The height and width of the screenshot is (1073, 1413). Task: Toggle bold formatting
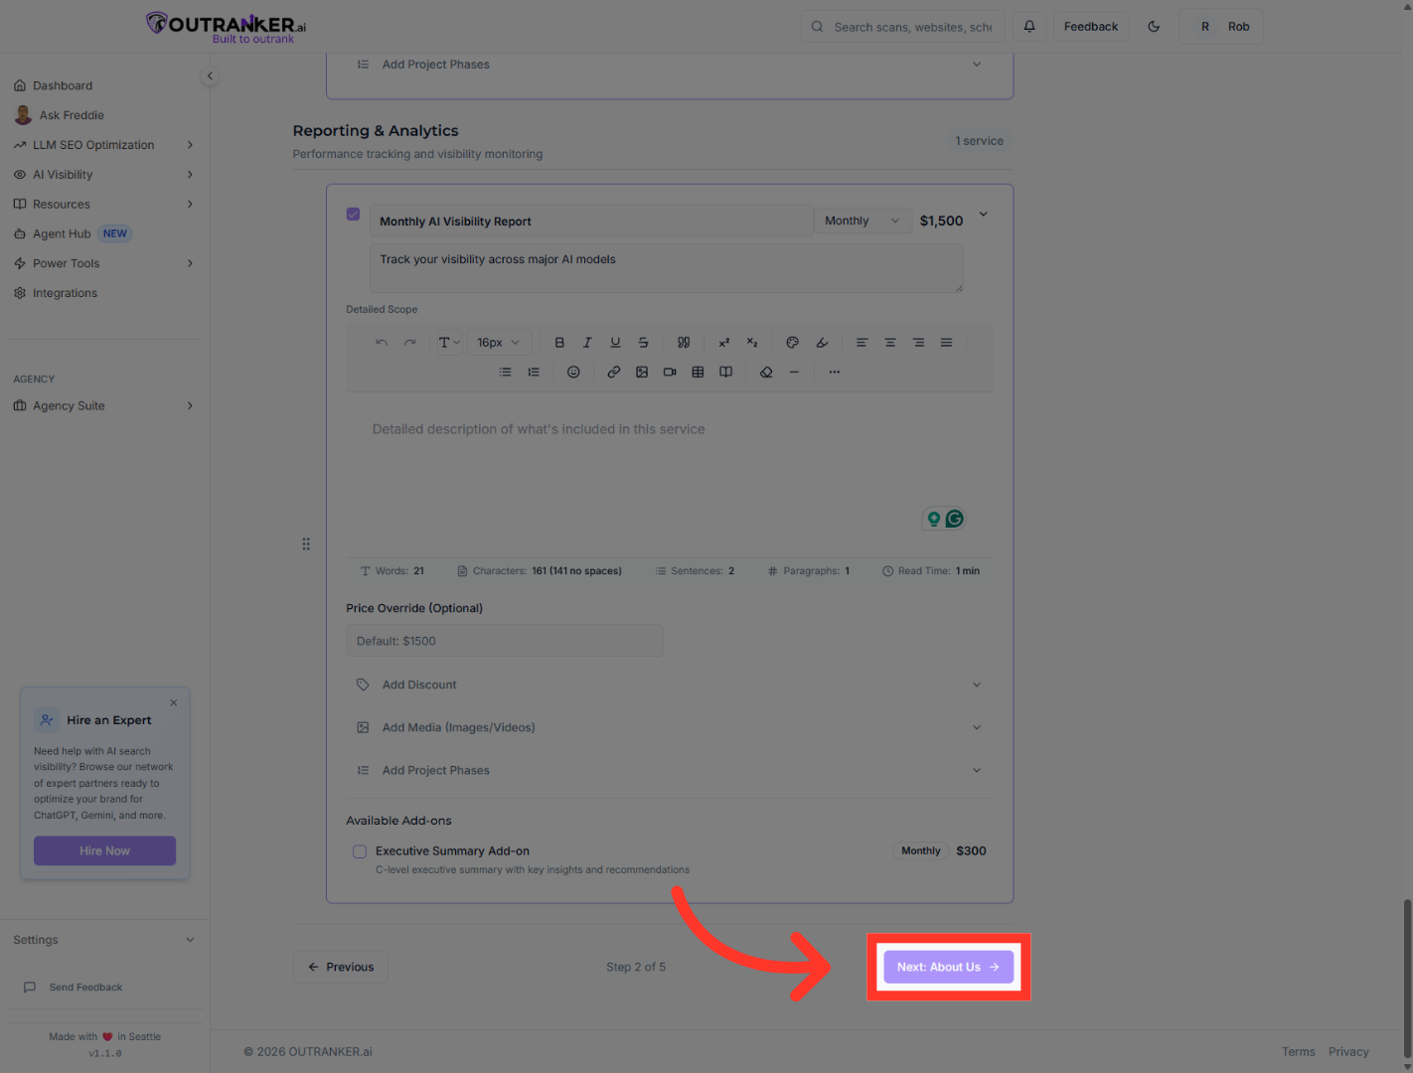pos(559,343)
